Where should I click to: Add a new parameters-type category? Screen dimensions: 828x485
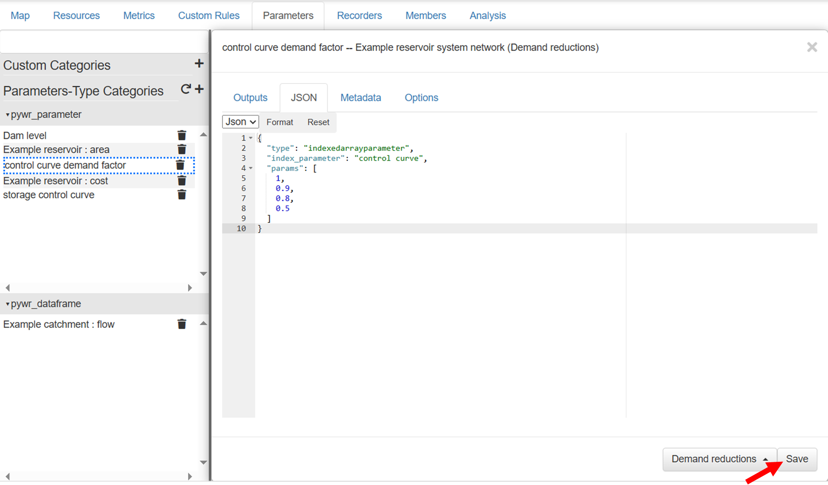coord(200,89)
